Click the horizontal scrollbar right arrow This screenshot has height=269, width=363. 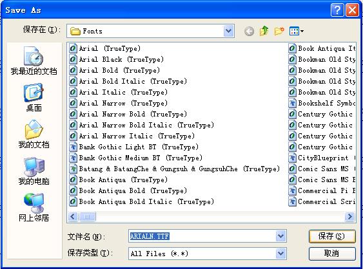[x=349, y=216]
